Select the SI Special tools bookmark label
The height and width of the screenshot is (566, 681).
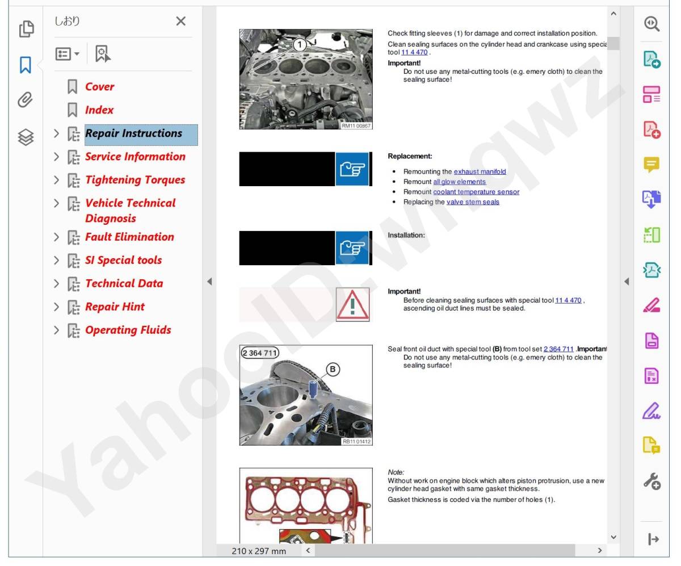(x=123, y=261)
